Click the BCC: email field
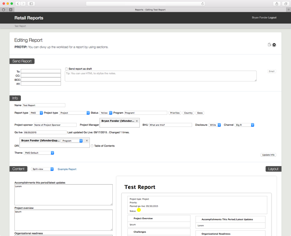291x236 pixels. coord(41,80)
